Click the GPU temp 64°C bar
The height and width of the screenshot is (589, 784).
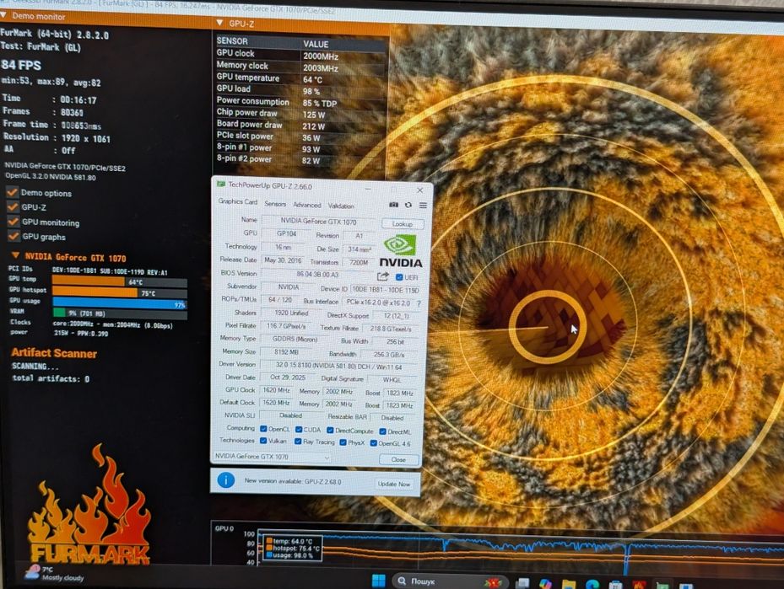tap(120, 282)
